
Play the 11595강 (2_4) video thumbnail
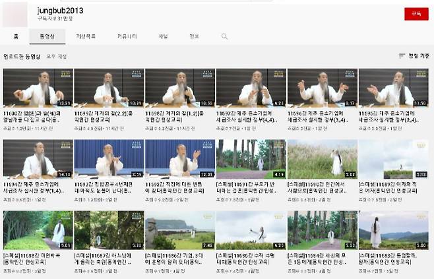point(394,88)
